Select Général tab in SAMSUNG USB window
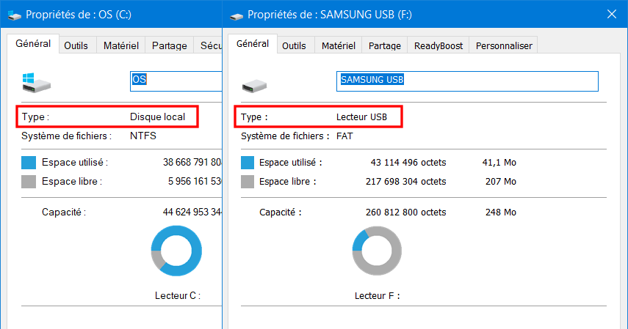Viewport: 628px width, 329px height. 253,43
